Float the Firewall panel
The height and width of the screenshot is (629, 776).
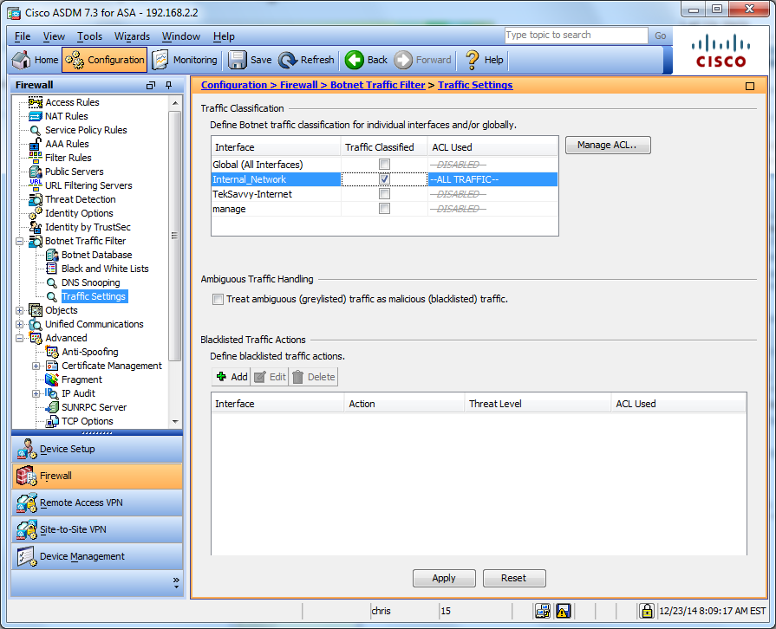point(151,86)
